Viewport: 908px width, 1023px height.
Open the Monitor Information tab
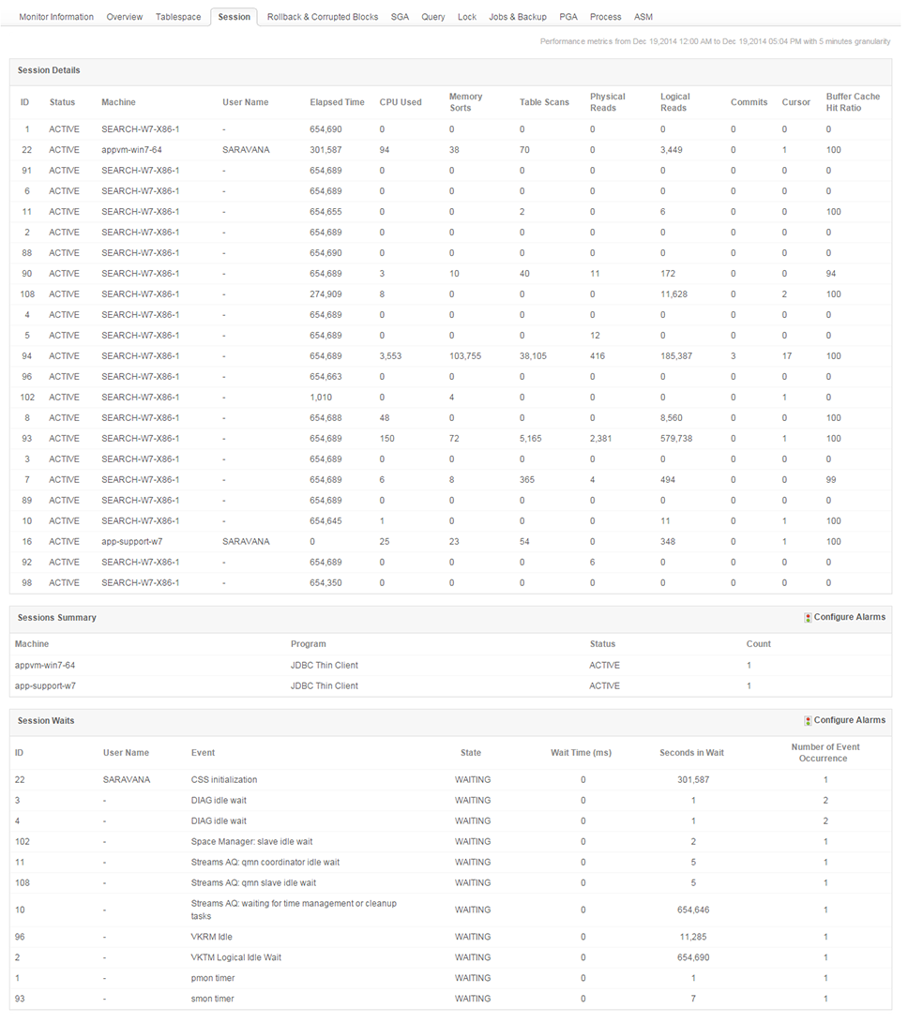pyautogui.click(x=56, y=17)
